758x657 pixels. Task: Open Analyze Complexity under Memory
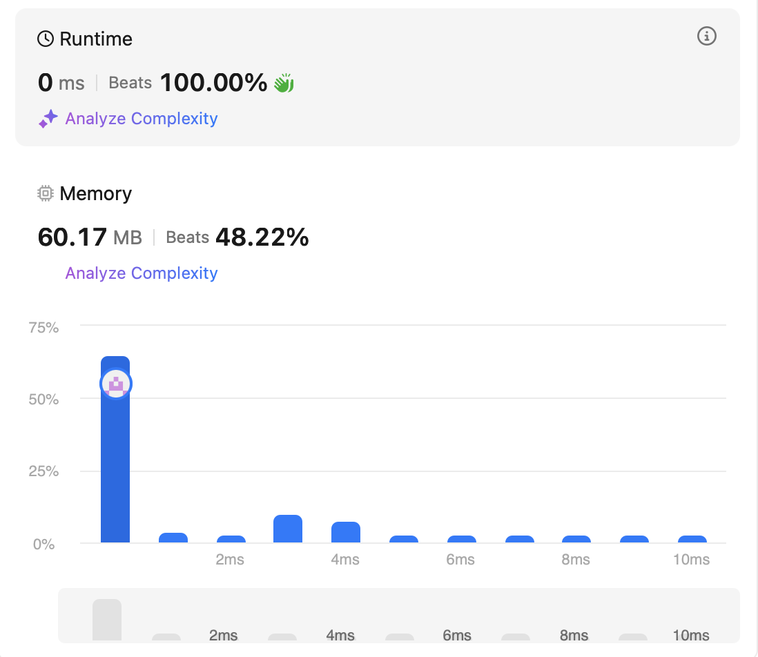pyautogui.click(x=142, y=273)
